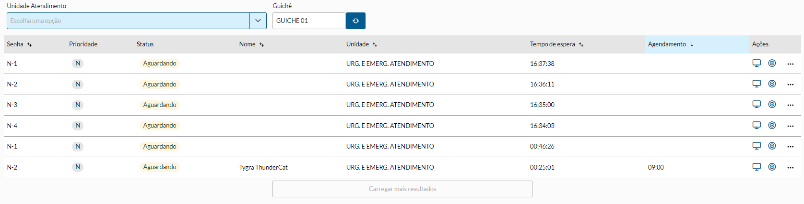Viewport: 804px width, 204px height.
Task: Open the three-dots menu for the 16:35:00 row
Action: (x=790, y=105)
